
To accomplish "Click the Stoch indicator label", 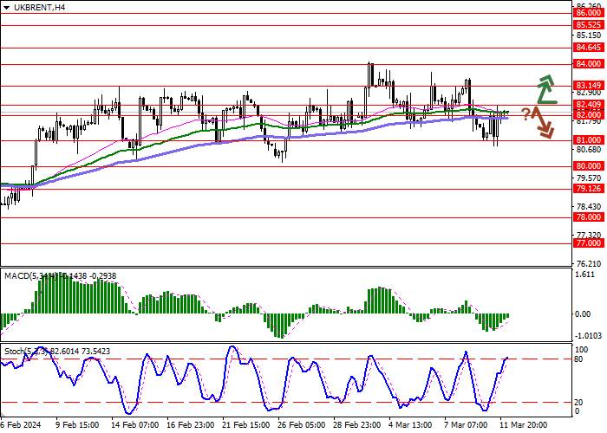I will pyautogui.click(x=57, y=352).
